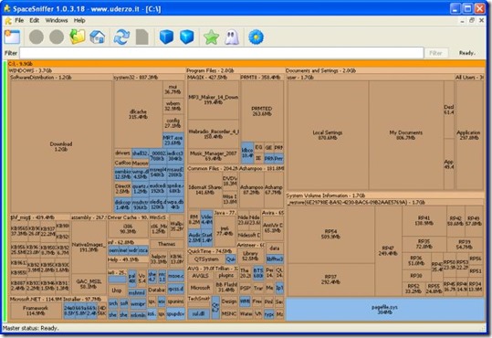The height and width of the screenshot is (338, 492).
Task: Select the Local Settings folder block
Action: pos(328,135)
